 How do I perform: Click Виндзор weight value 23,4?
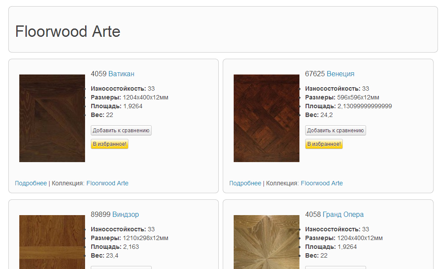[112, 255]
